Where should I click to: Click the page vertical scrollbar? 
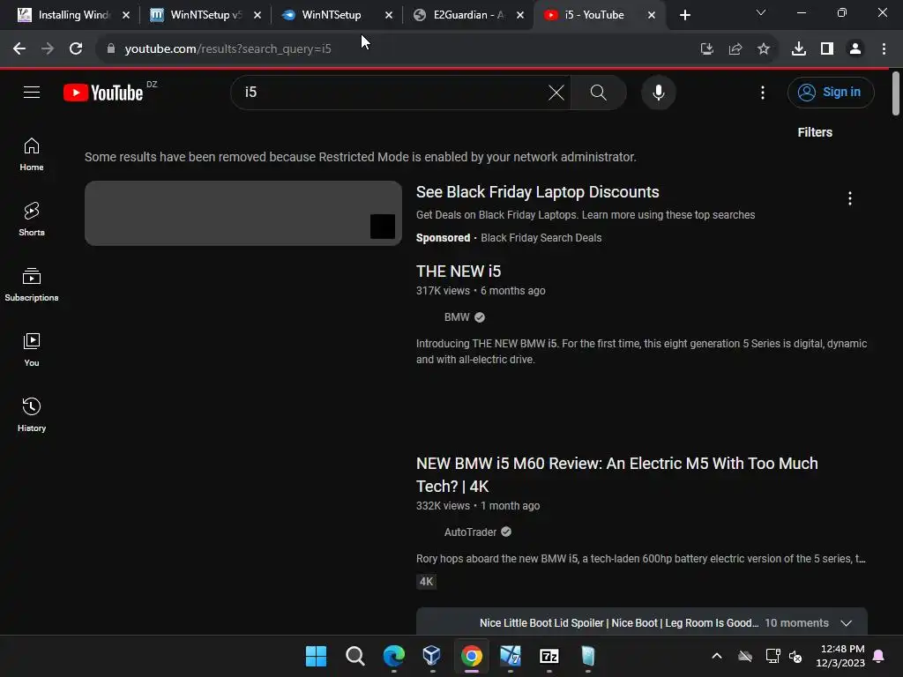(896, 92)
